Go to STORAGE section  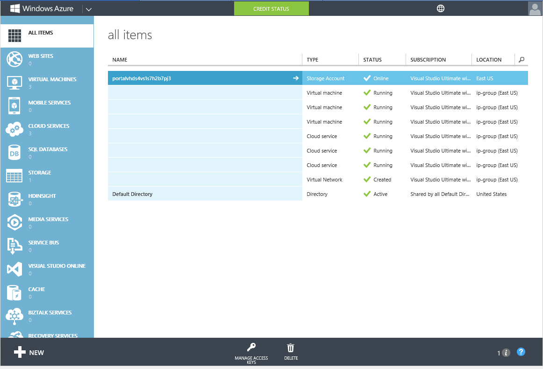click(x=39, y=173)
